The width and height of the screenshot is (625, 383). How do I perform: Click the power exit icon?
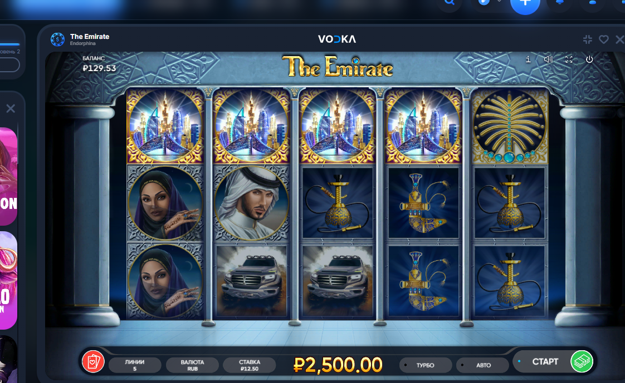[x=589, y=59]
